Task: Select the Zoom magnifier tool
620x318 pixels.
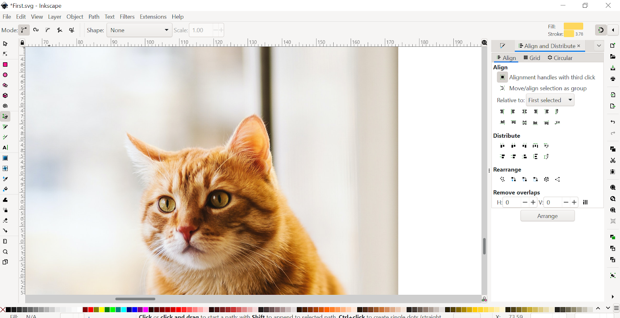Action: pos(5,252)
